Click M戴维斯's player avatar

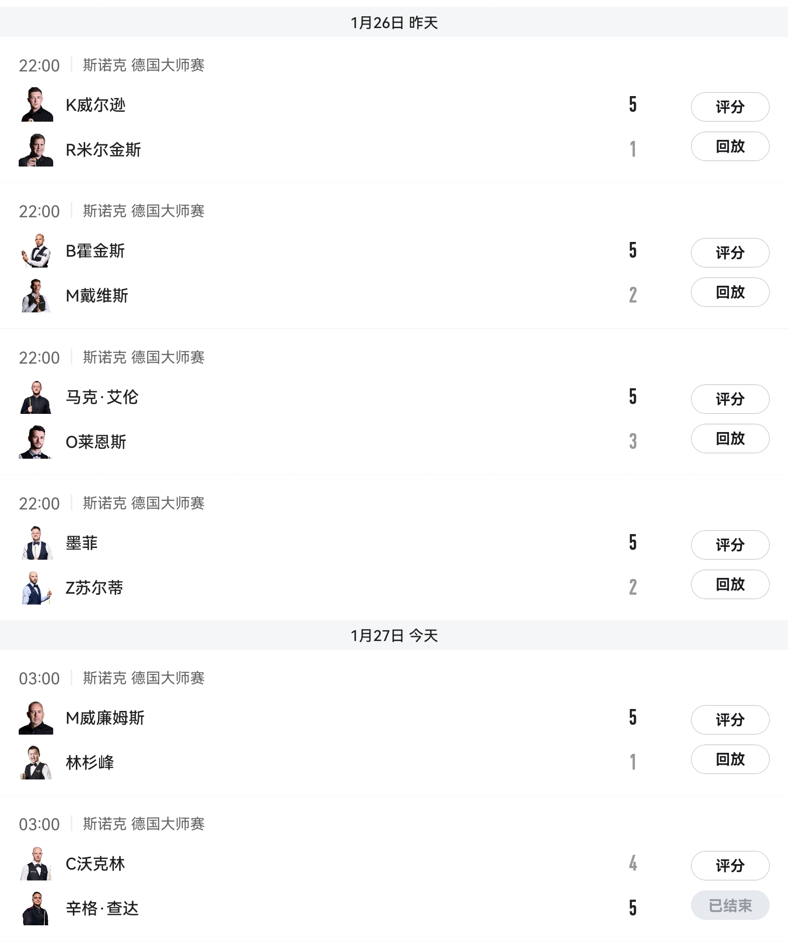[x=36, y=296]
